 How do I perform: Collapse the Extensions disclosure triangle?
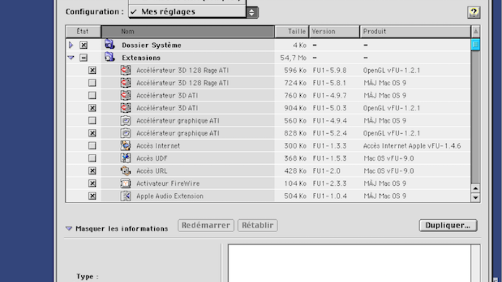[71, 58]
